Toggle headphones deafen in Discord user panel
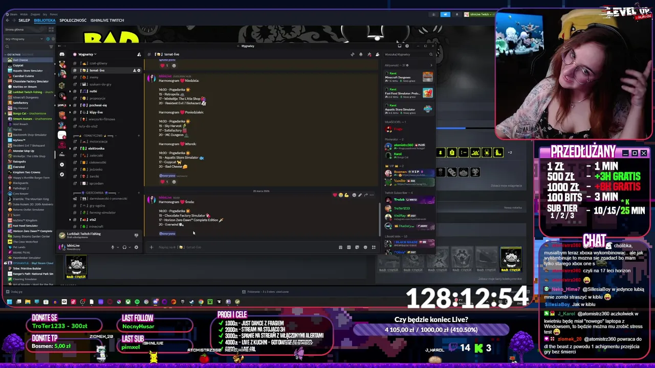The image size is (655, 368). 124,247
